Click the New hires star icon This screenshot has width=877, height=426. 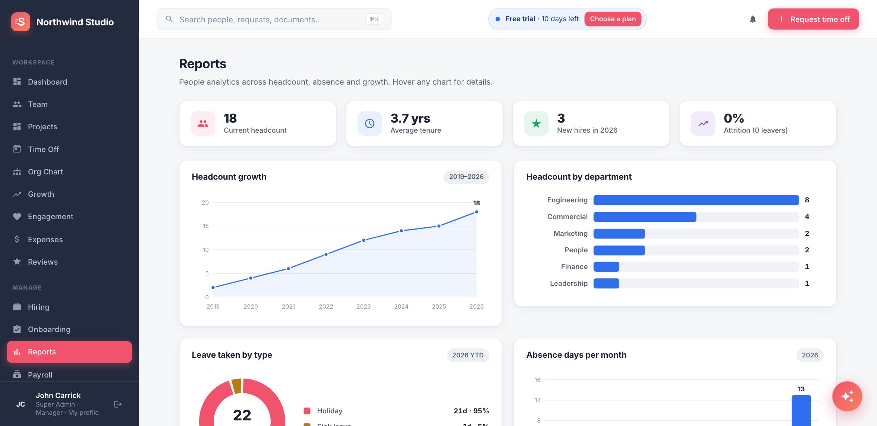click(536, 123)
